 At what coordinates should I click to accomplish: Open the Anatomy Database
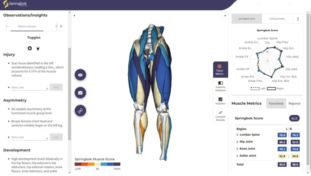click(x=220, y=86)
